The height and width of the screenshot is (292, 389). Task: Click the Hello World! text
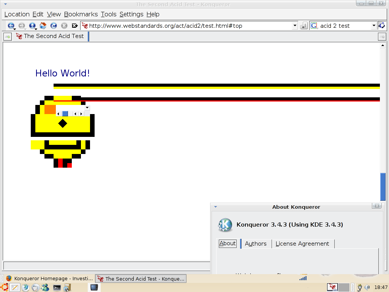[x=63, y=73]
